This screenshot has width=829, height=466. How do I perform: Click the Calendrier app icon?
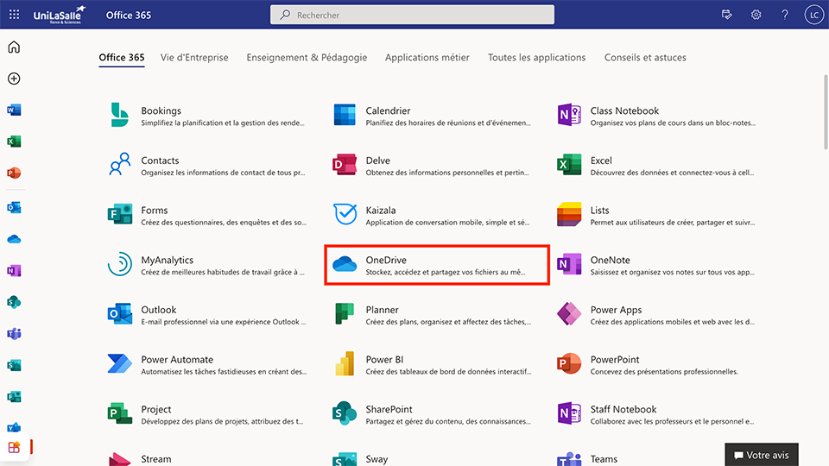[345, 115]
